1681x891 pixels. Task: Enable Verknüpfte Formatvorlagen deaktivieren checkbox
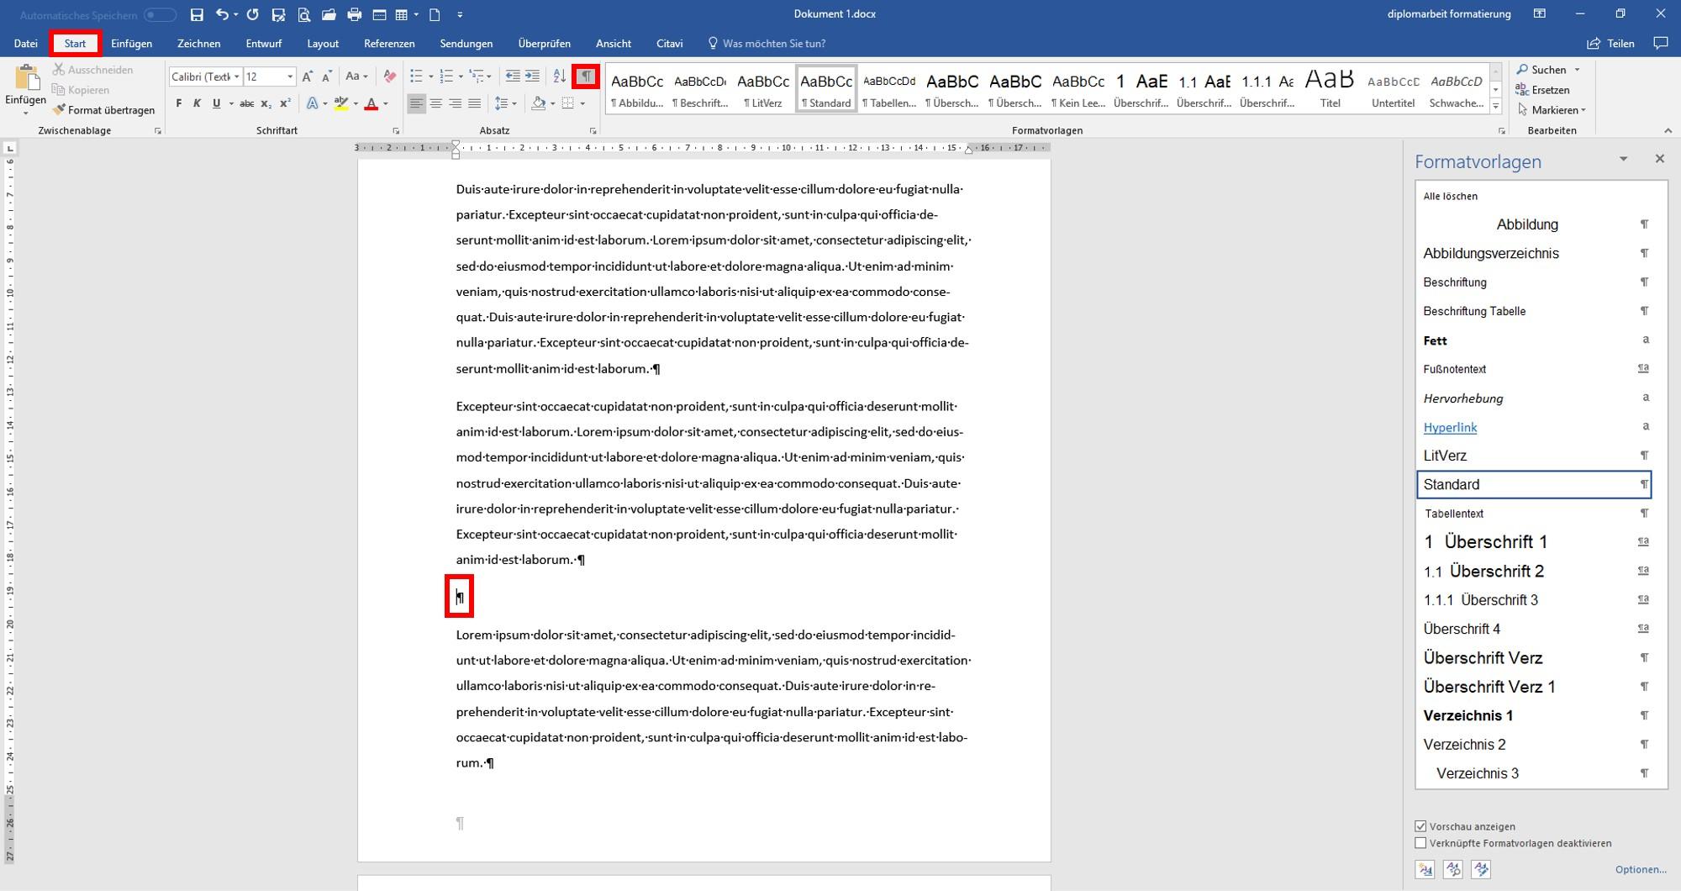click(1420, 843)
